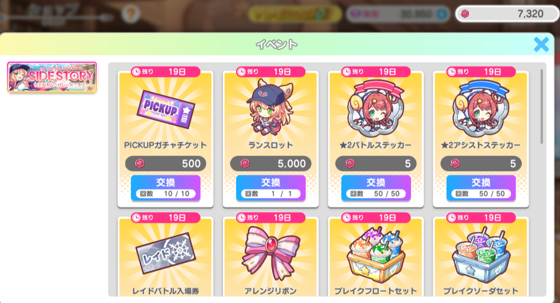Select the raid battle entry ticket icon
Viewport: 560px width, 303px height.
coord(165,253)
